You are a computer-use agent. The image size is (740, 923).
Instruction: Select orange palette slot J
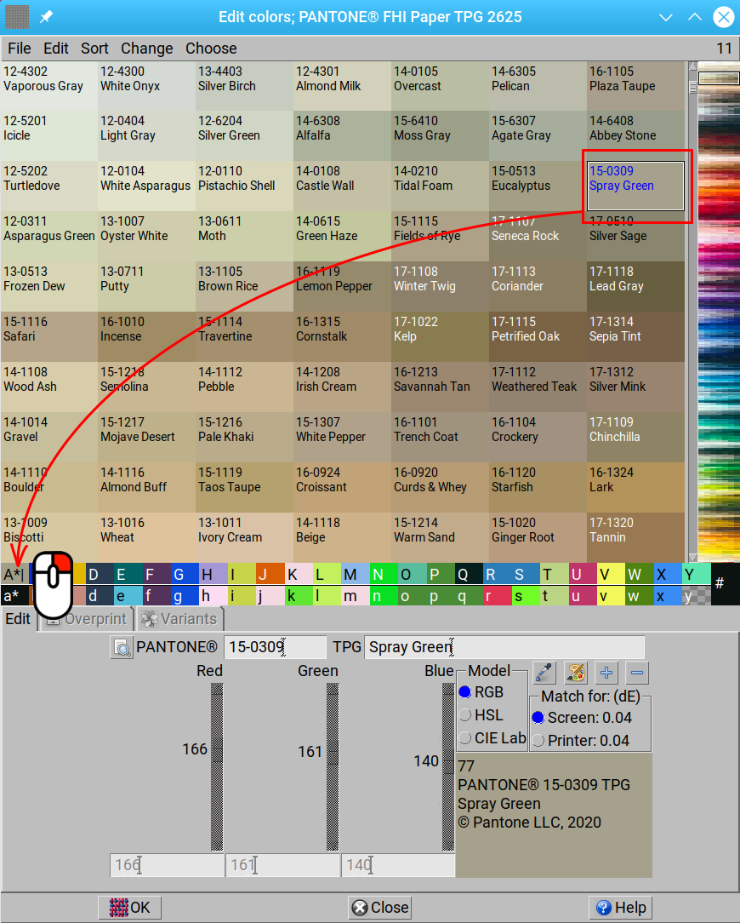270,574
